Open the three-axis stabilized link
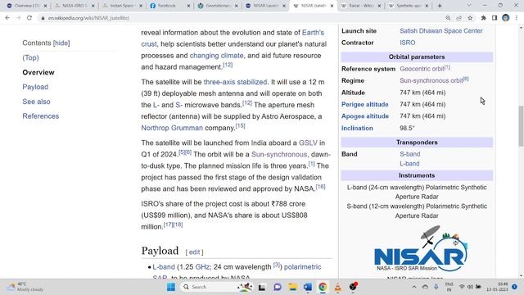 235,82
